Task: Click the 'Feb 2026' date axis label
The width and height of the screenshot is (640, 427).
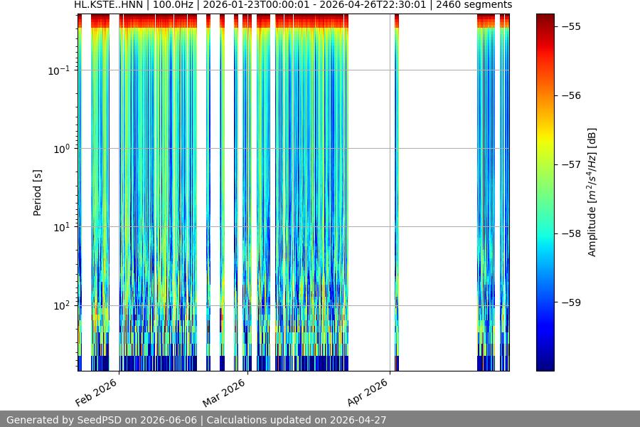Action: 96,392
